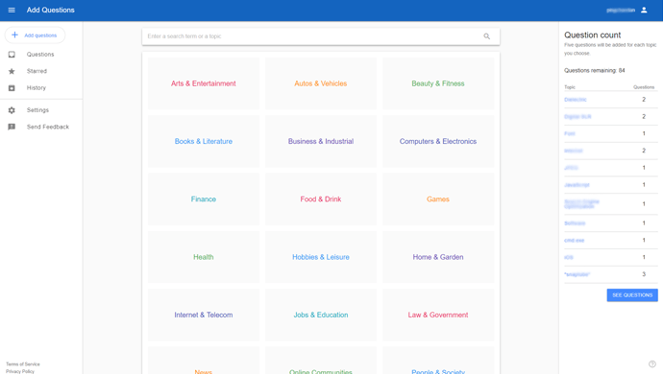Choose the Autos & Vehicles topic card
This screenshot has height=374, width=663.
pos(321,83)
